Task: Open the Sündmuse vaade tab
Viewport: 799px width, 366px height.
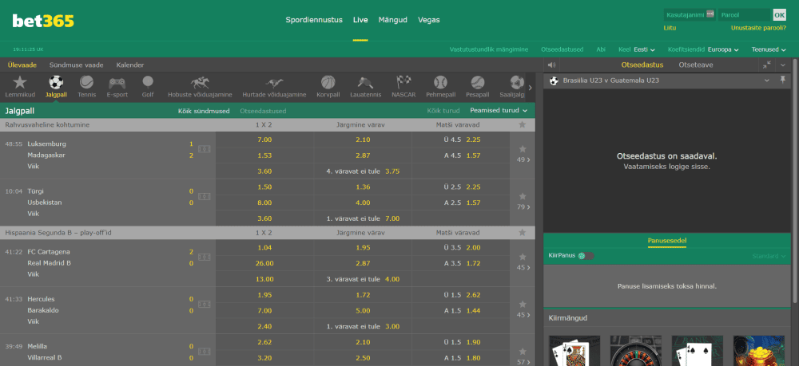Action: 77,65
